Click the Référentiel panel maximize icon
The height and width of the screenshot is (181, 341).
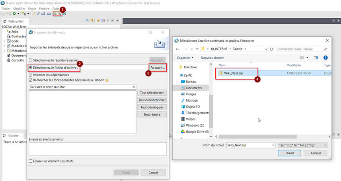point(117,21)
